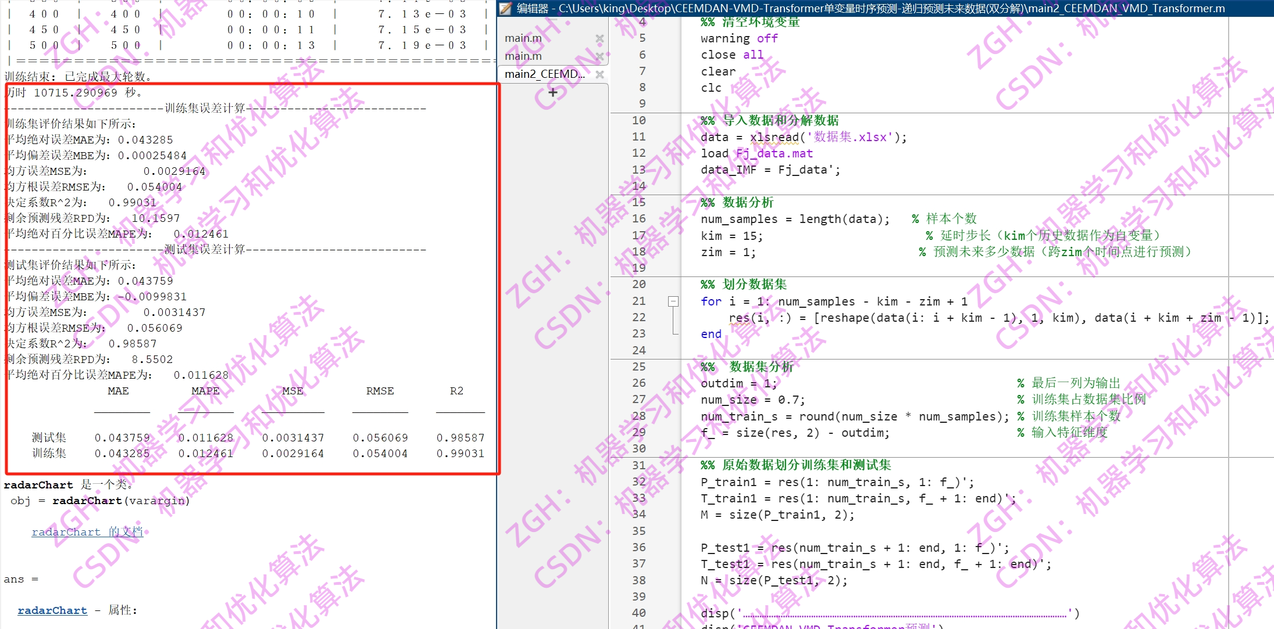Switch to the first main.m tab
This screenshot has width=1274, height=629.
[523, 38]
